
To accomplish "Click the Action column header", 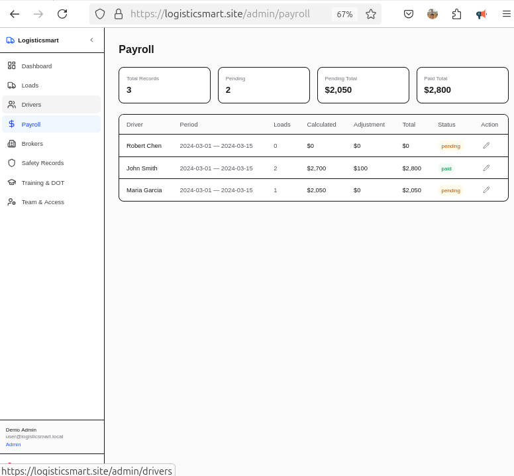I will (x=489, y=125).
